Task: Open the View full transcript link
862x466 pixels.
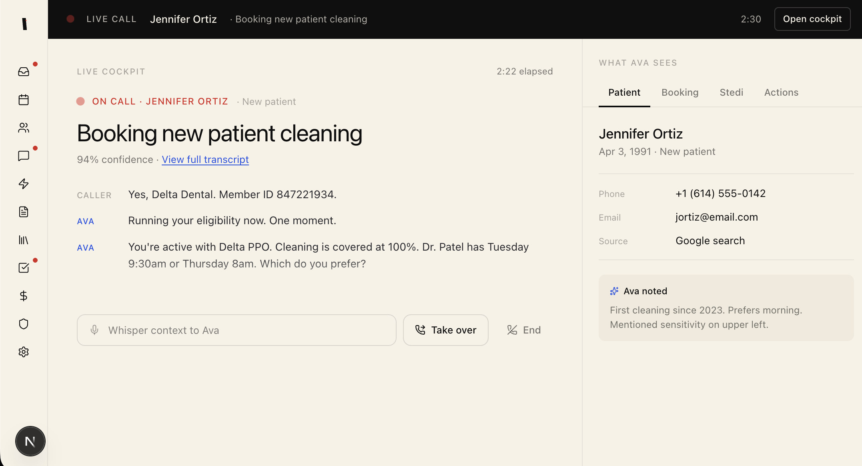Action: click(205, 160)
